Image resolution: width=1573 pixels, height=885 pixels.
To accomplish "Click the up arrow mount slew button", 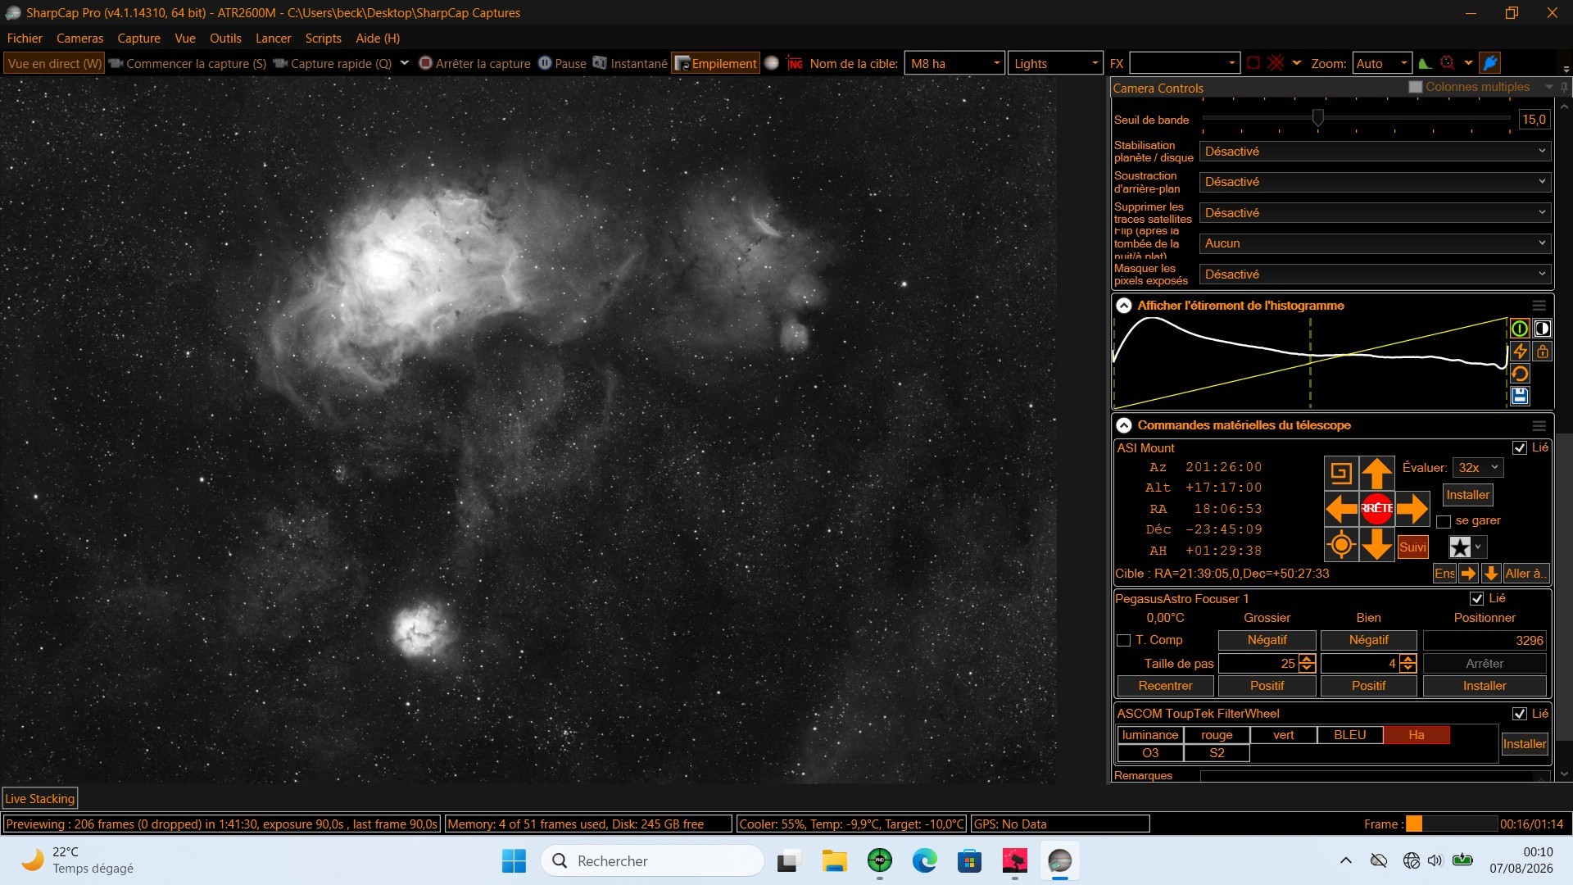I will tap(1376, 474).
